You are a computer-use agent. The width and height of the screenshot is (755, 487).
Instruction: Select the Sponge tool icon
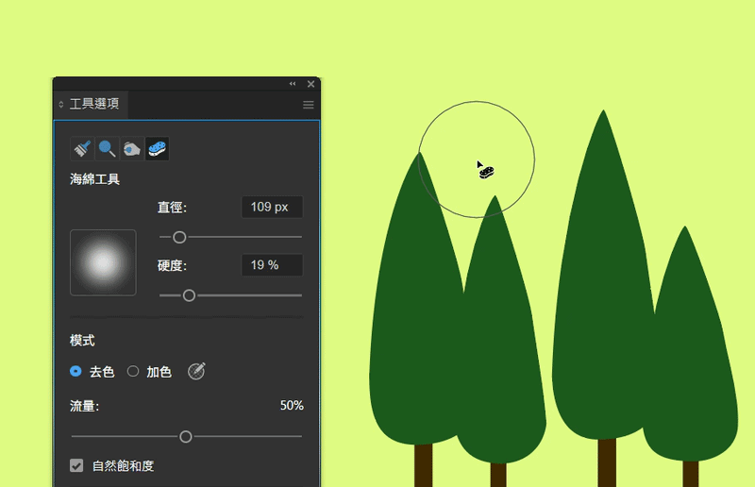(157, 148)
